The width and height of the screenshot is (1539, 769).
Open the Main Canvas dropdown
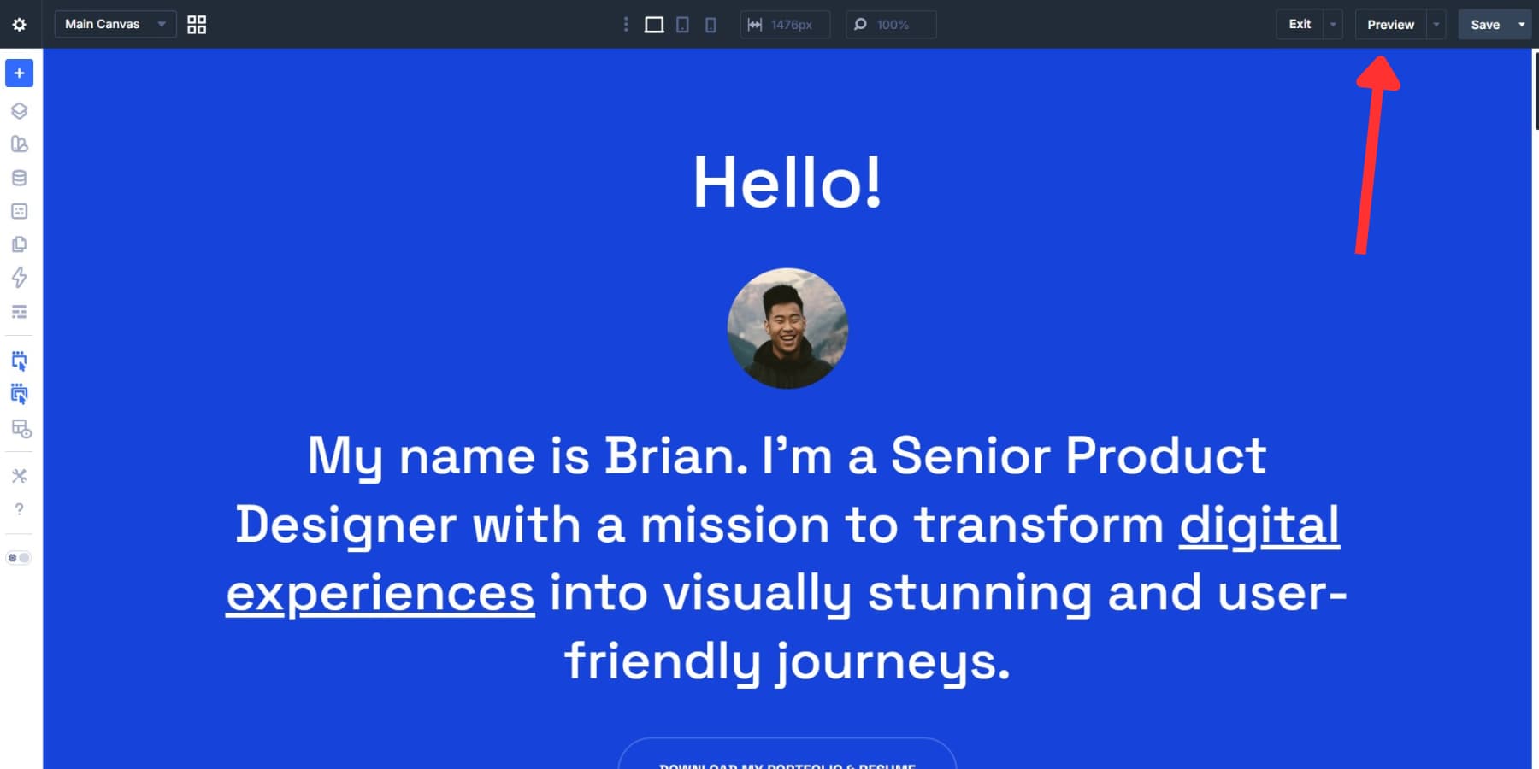pos(115,24)
